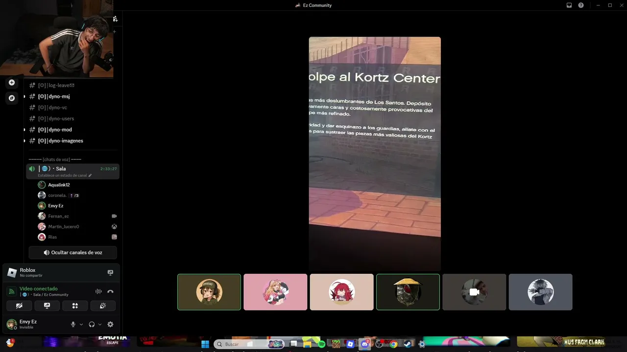The width and height of the screenshot is (627, 352).
Task: Open the soundboard button
Action: tap(103, 306)
